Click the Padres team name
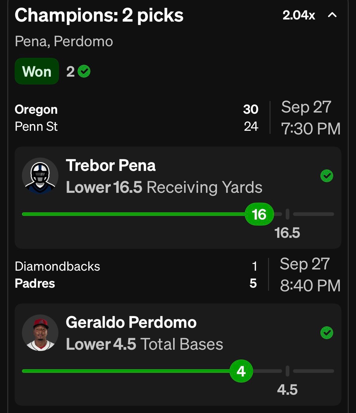 pos(35,283)
